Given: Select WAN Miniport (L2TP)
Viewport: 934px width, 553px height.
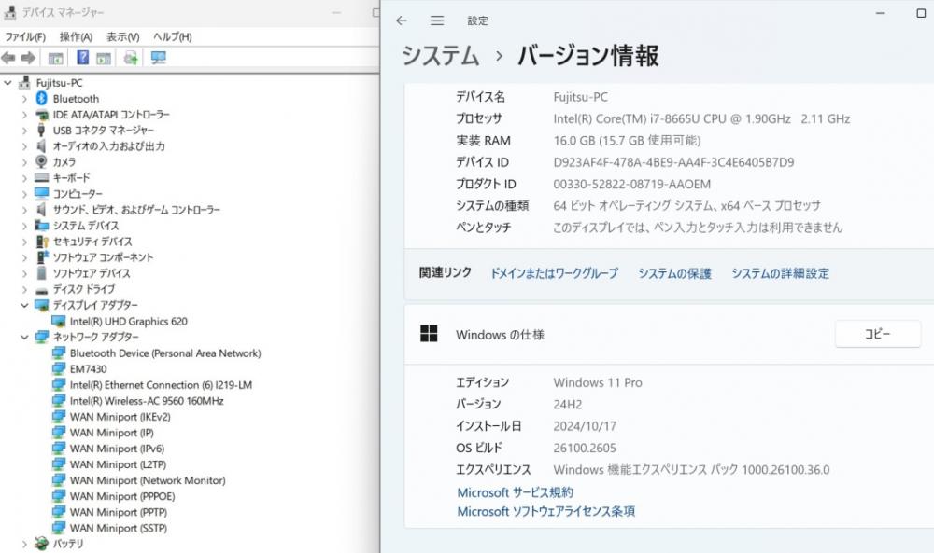Looking at the screenshot, I should [118, 464].
